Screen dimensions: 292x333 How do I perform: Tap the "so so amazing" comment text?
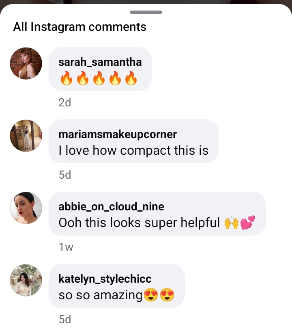tap(101, 295)
